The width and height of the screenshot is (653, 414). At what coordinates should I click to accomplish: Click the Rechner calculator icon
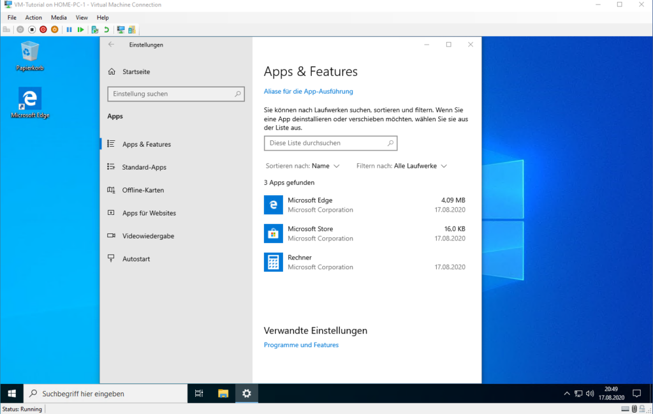pos(273,262)
